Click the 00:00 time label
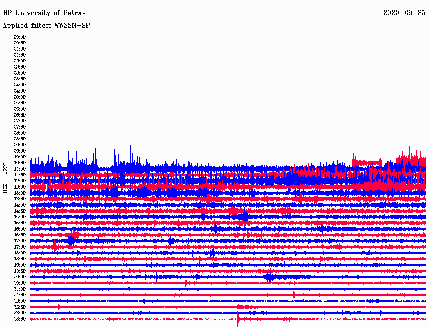 (x=19, y=37)
